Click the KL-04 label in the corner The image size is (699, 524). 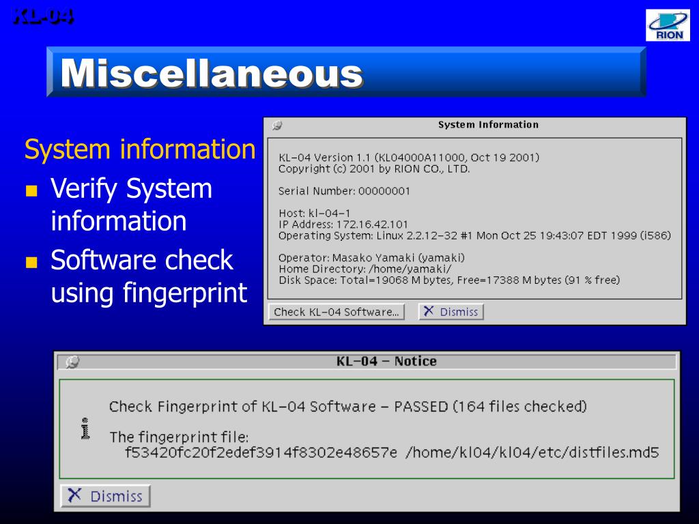(x=43, y=16)
